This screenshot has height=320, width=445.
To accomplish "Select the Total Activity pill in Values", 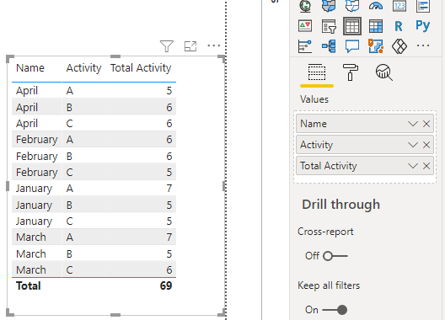I will click(x=365, y=166).
